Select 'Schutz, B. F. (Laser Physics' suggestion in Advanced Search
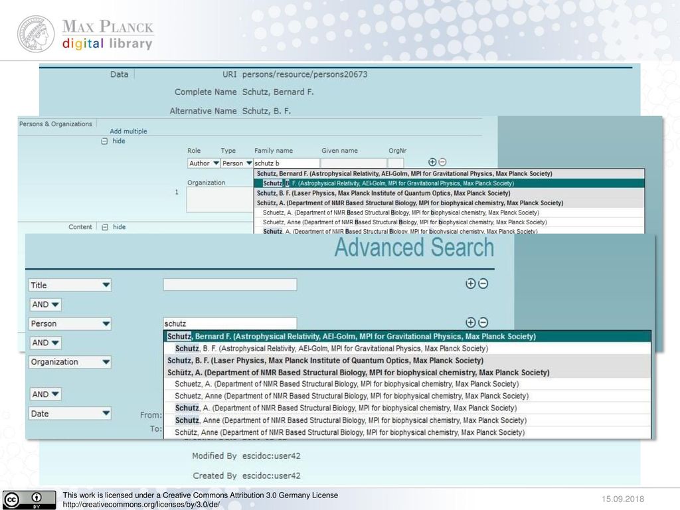Screen dimensions: 680x510 407,361
